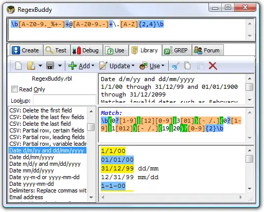264x212 pixels.
Task: Click scroll-down arrow of description pane
Action: (250, 100)
